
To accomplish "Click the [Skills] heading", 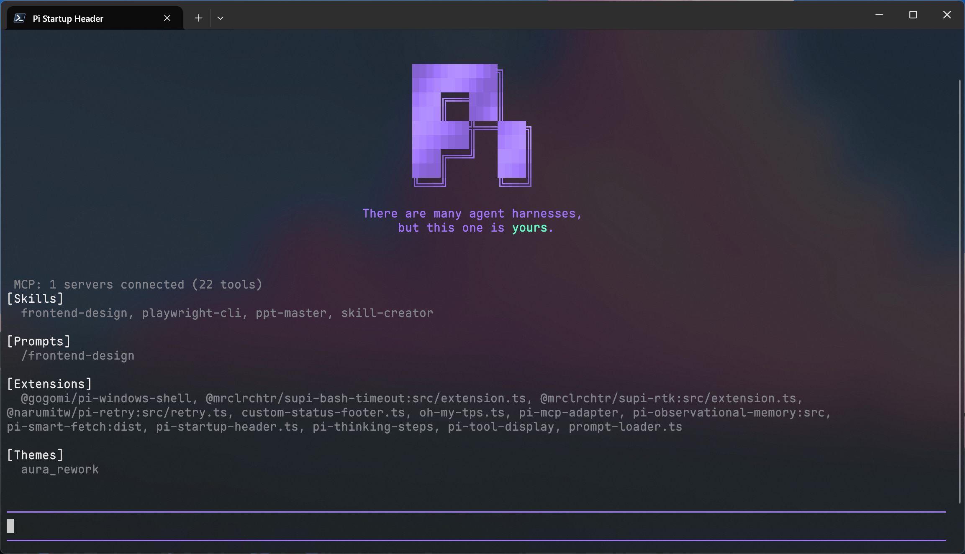I will tap(35, 299).
